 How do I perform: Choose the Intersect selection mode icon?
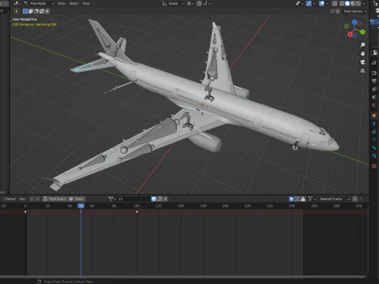pos(47,11)
